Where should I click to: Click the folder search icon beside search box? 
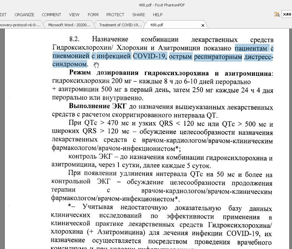click(x=277, y=14)
